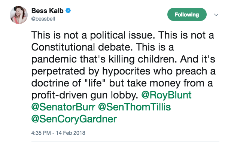Open the @RoyBlunt mention

click(166, 95)
